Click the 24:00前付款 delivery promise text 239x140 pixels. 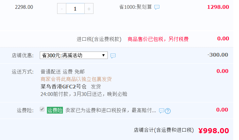(x=84, y=94)
